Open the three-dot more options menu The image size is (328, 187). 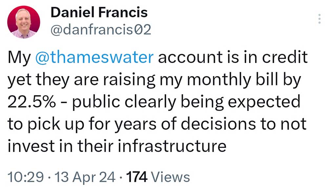(x=319, y=20)
